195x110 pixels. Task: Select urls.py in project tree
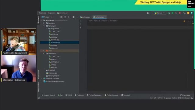[x=52, y=65]
